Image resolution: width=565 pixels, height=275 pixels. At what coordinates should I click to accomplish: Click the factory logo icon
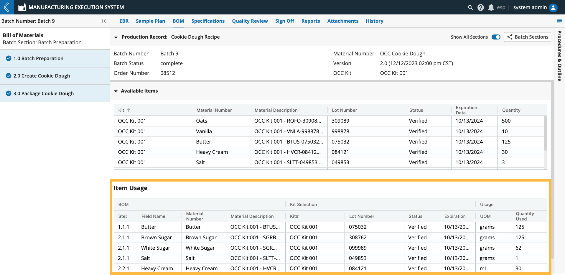click(x=22, y=7)
